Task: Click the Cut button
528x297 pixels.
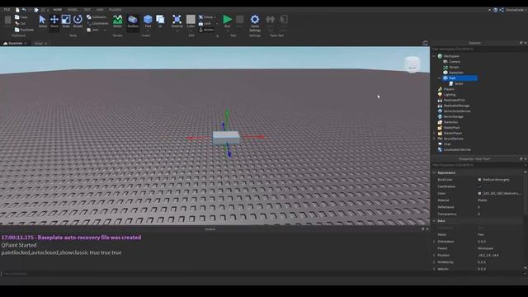Action: pyautogui.click(x=21, y=24)
